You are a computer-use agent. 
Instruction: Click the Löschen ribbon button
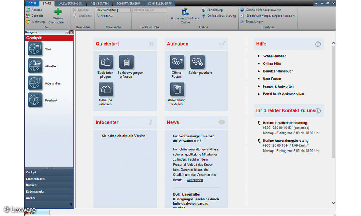click(x=81, y=10)
